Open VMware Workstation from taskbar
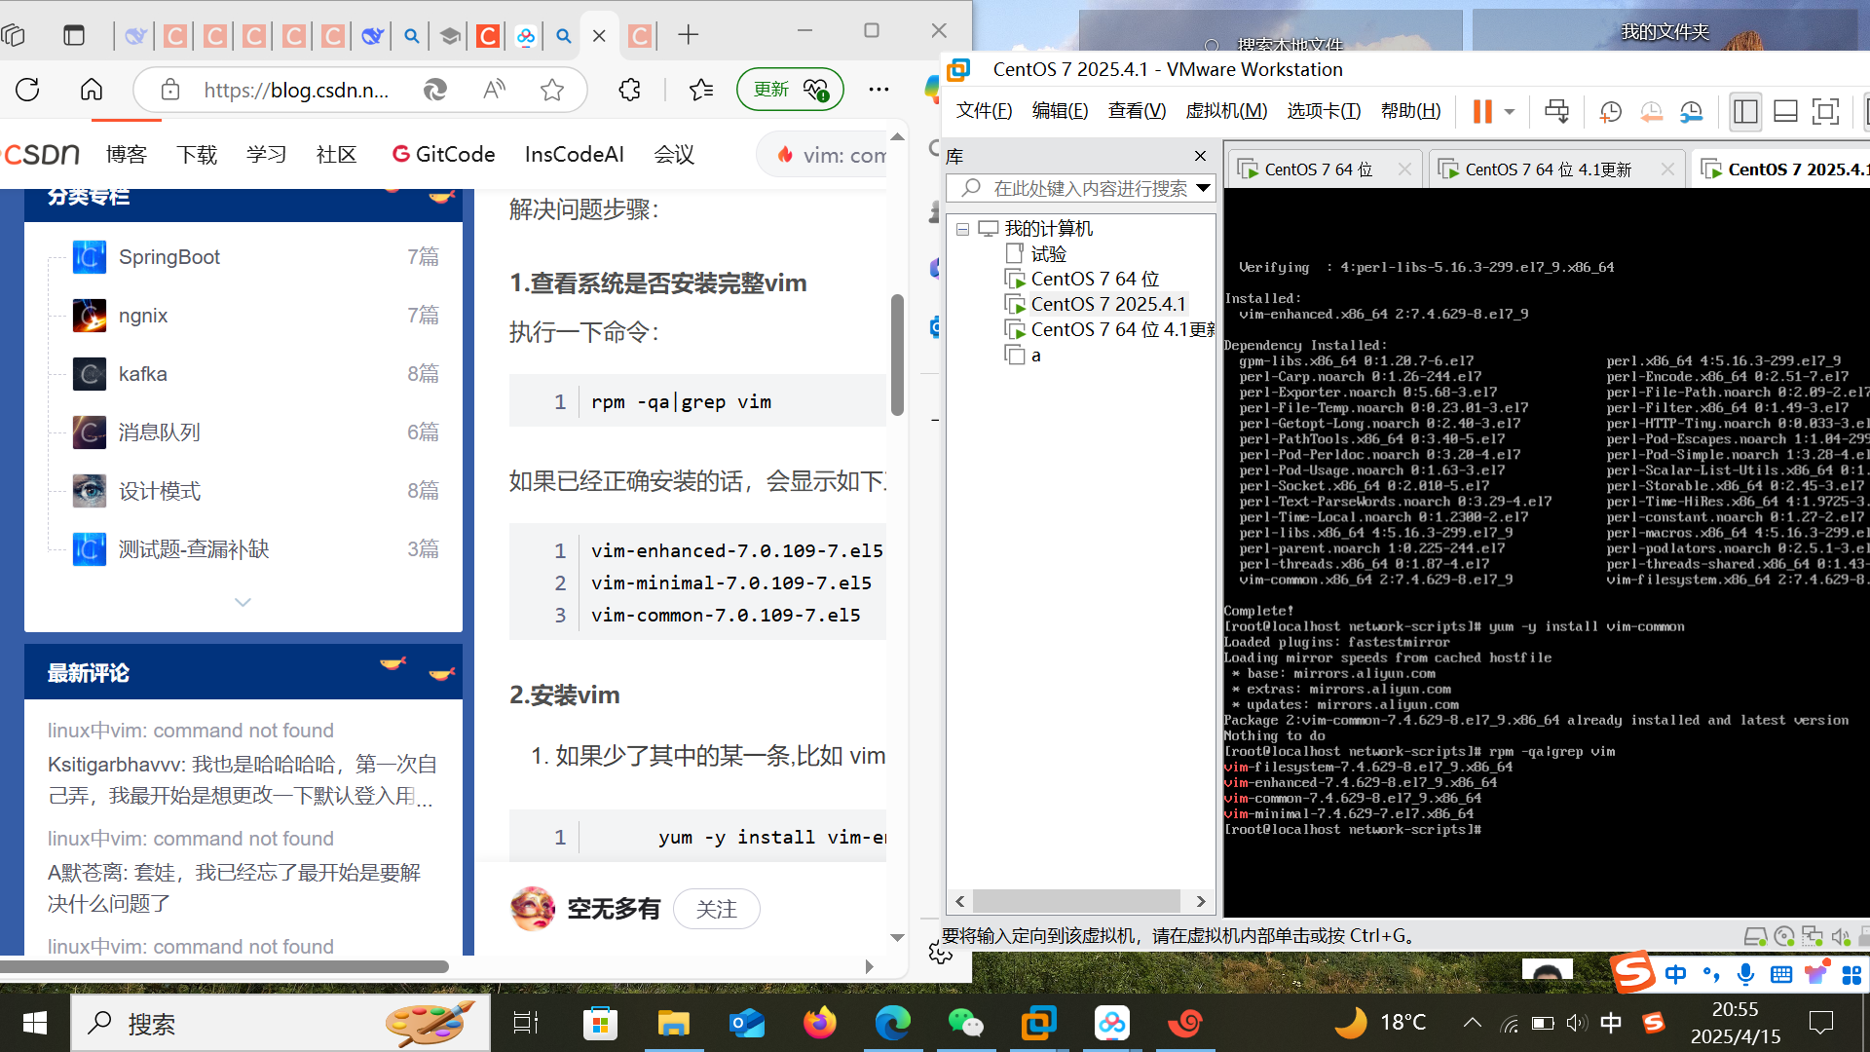Screen dimensions: 1870x1052 tap(1038, 1023)
